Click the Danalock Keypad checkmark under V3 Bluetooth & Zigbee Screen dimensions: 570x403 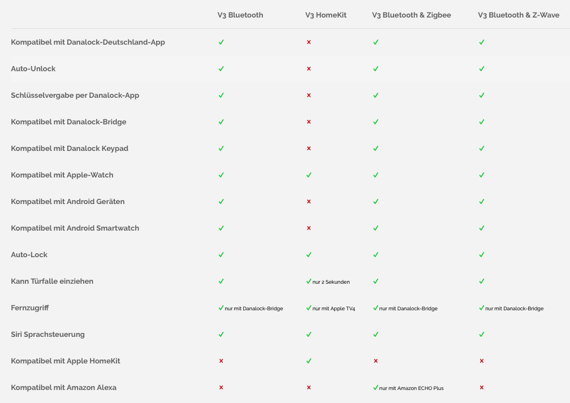click(375, 149)
